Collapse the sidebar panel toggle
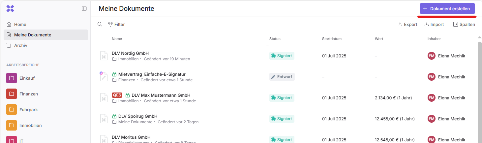This screenshot has width=482, height=143. pyautogui.click(x=84, y=9)
